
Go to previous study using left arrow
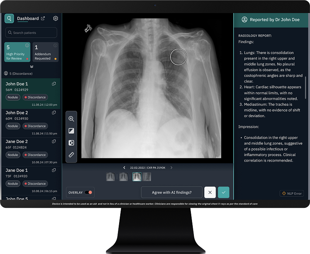[x=124, y=168]
